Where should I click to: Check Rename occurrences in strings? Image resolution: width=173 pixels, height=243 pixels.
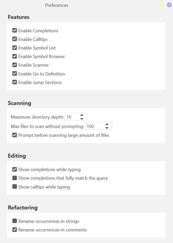pyautogui.click(x=15, y=221)
